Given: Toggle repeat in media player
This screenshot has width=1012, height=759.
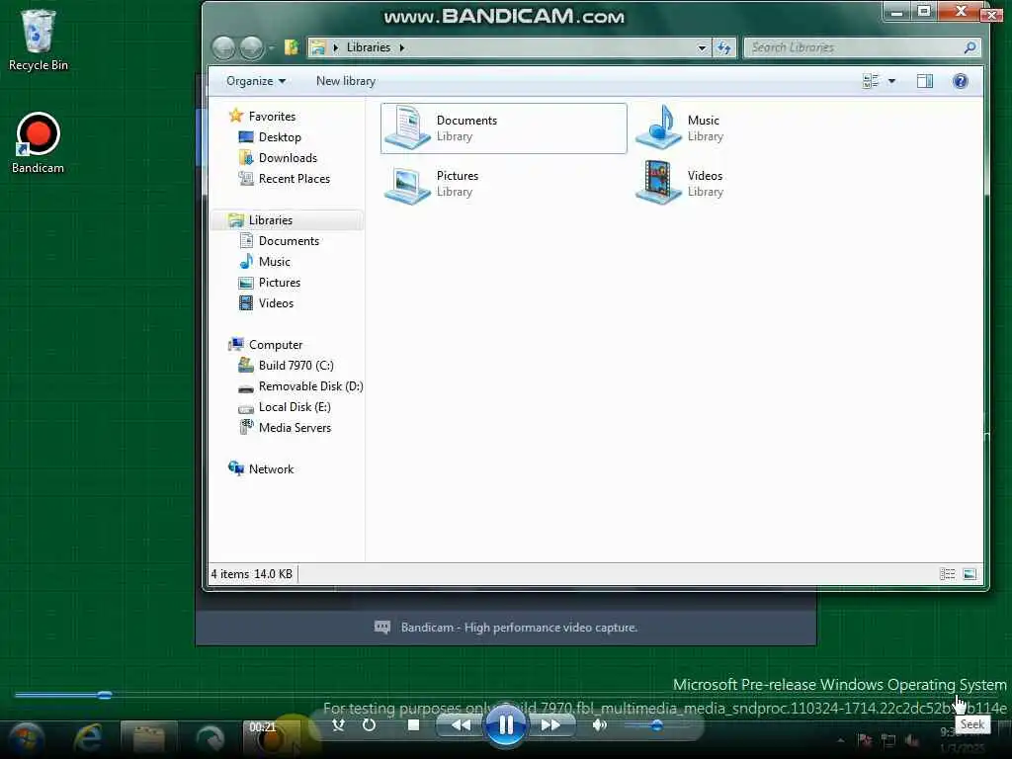Looking at the screenshot, I should tap(369, 724).
